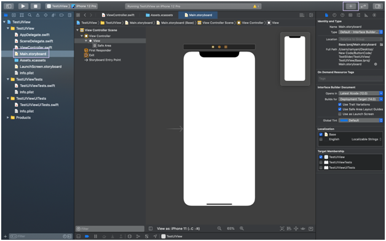Viewport: 386px width, 241px height.
Task: Open the Type dropdown in Identity and Type
Action: coord(361,32)
